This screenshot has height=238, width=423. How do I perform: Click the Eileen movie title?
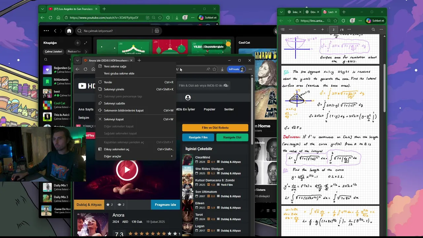(200, 203)
